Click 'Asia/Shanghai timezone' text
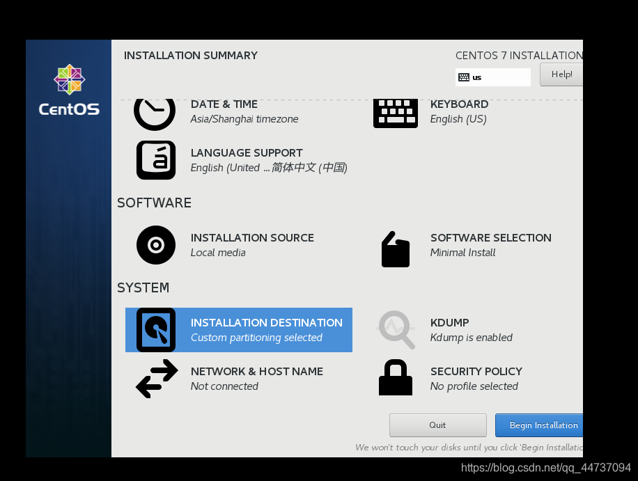This screenshot has width=638, height=481. [244, 119]
